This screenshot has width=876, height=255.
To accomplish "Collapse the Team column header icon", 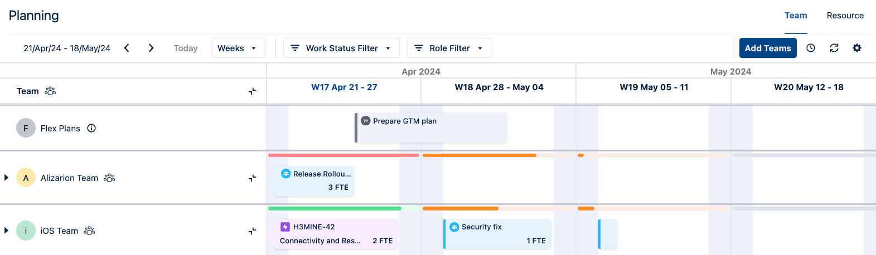I will (x=252, y=91).
